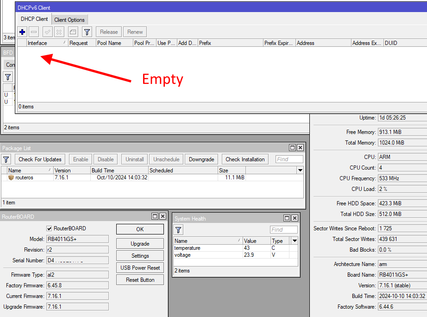Click the Upgrade Firmware field in RouterBOARD
The image size is (427, 317).
pyautogui.click(x=77, y=307)
